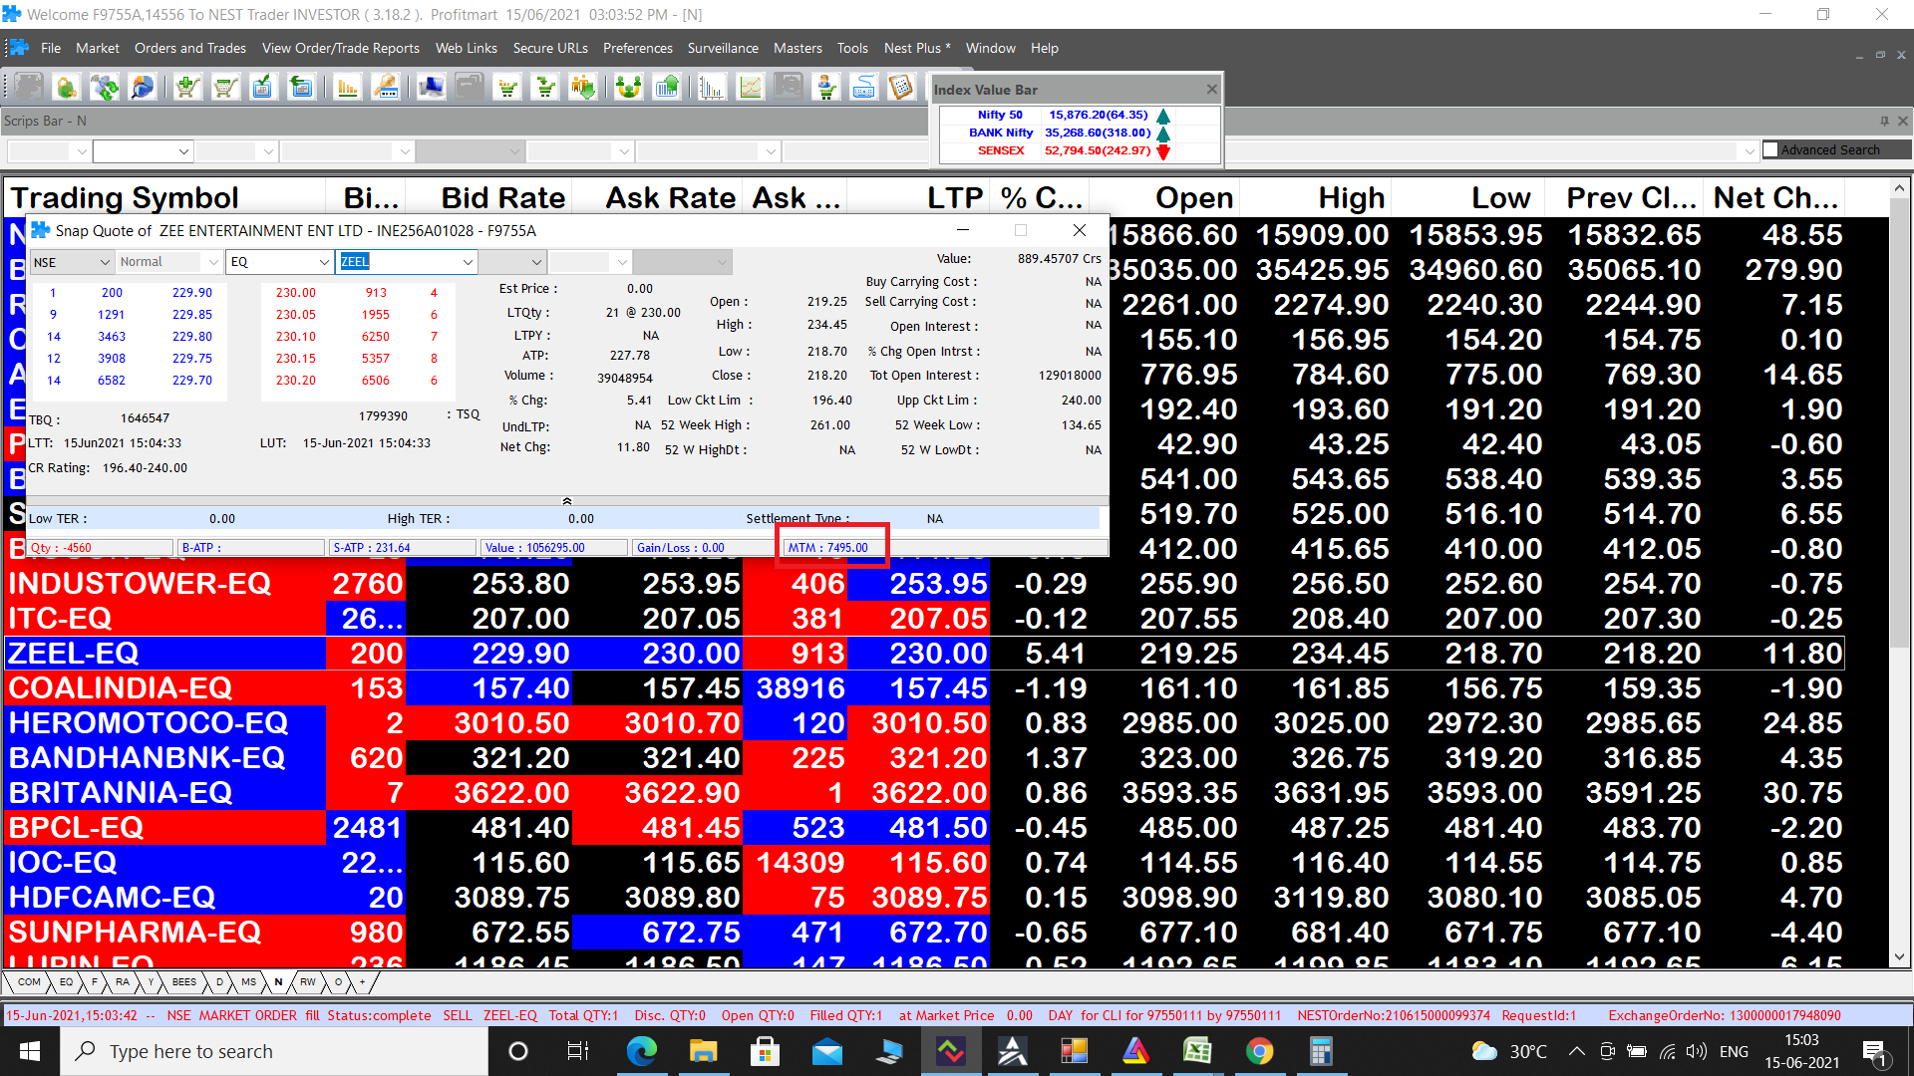This screenshot has height=1076, width=1914.
Task: Open the Market menu
Action: click(97, 48)
